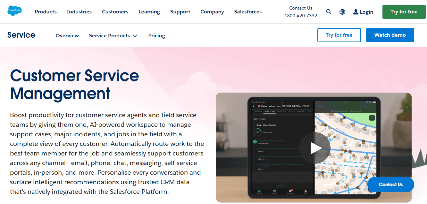
Task: Open the Learning menu
Action: coord(149,12)
